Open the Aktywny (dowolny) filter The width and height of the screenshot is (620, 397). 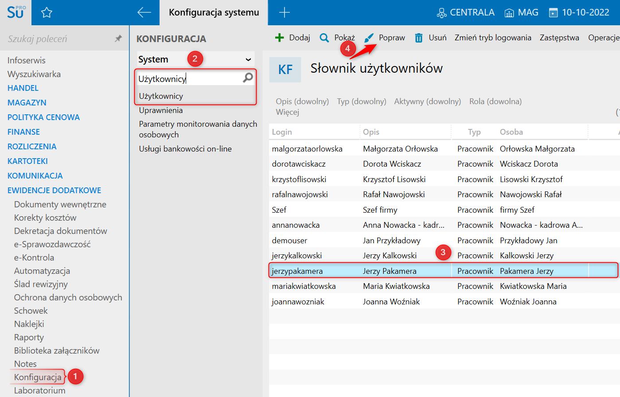pos(427,101)
